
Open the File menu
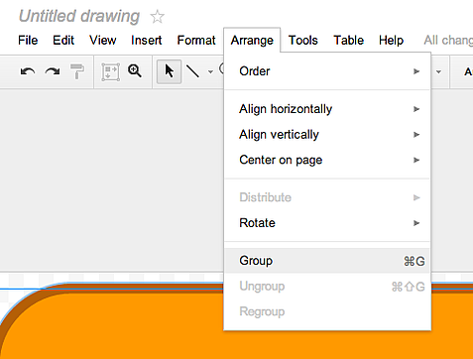pyautogui.click(x=28, y=41)
